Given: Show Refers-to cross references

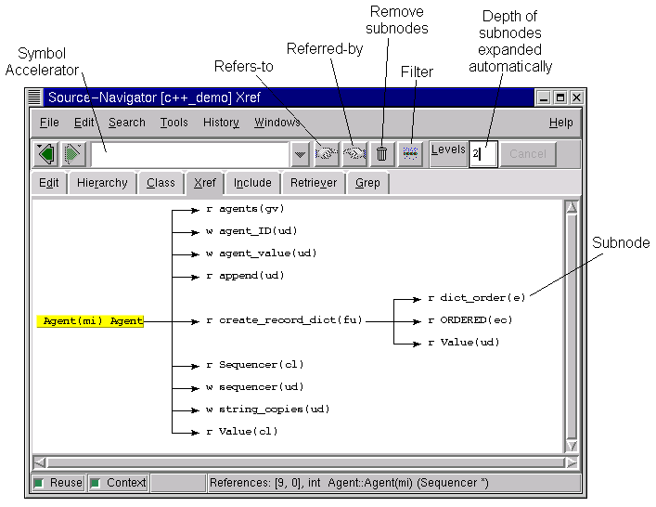Looking at the screenshot, I should click(x=327, y=154).
